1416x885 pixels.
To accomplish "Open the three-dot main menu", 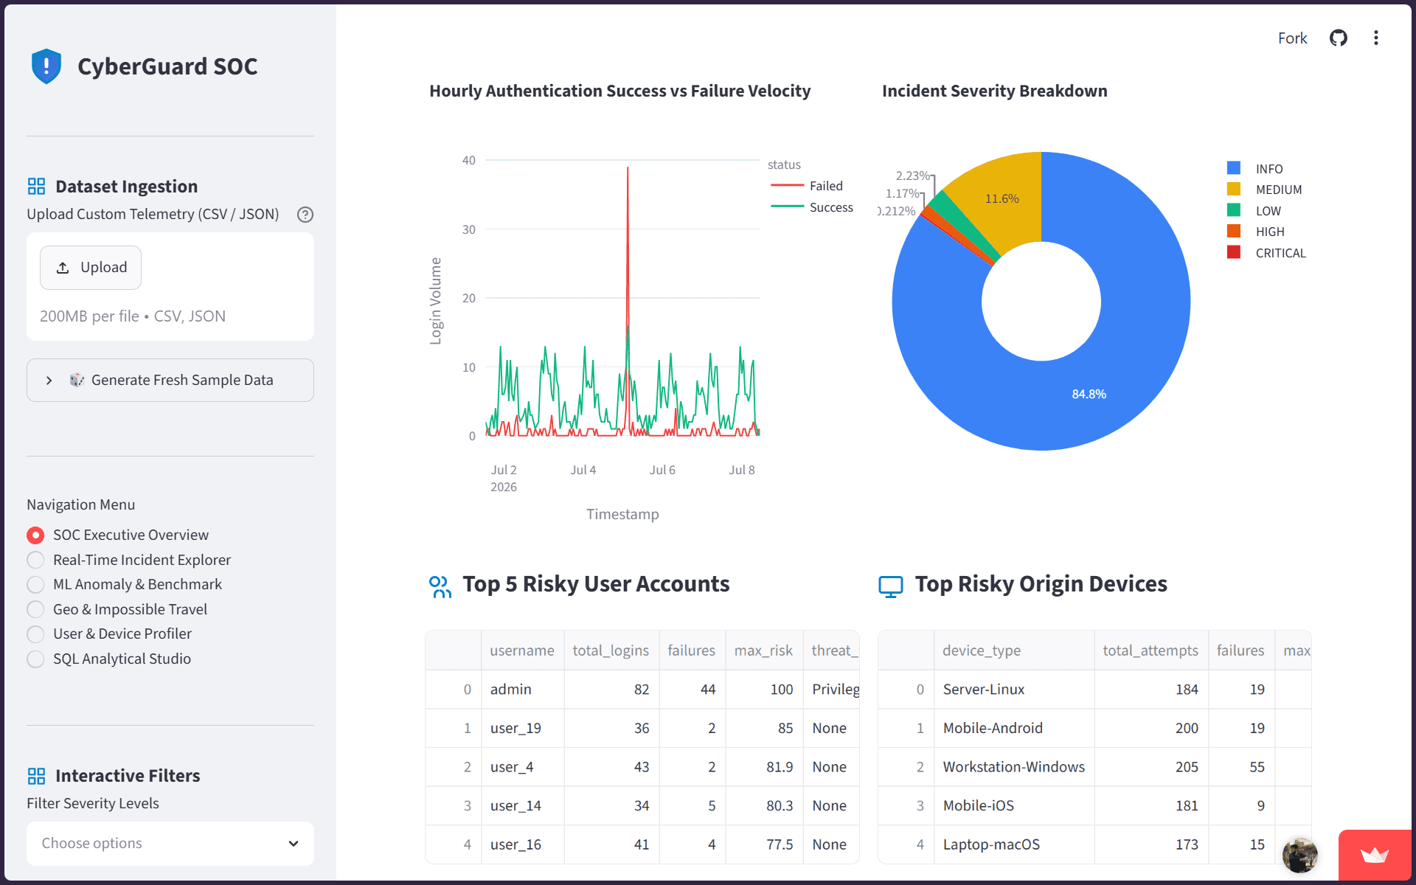I will pos(1376,38).
